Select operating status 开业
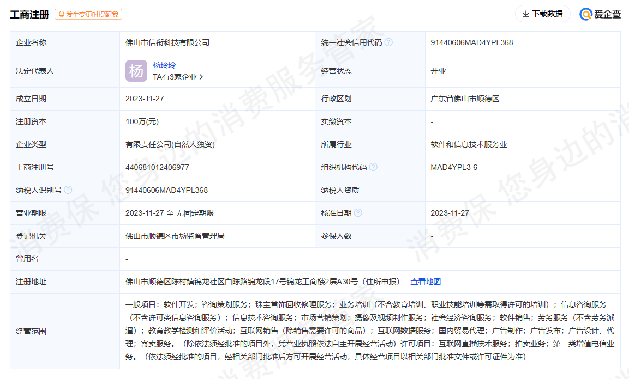This screenshot has height=379, width=629. [x=438, y=71]
